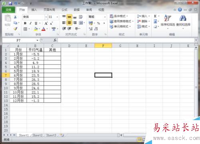This screenshot has width=200, height=144.
Task: Switch to Data tab
Action: tap(77, 10)
